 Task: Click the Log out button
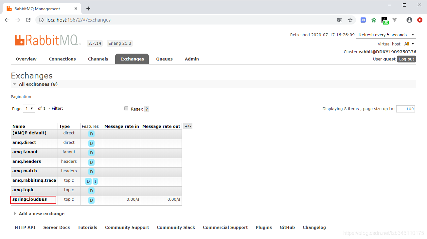(407, 59)
